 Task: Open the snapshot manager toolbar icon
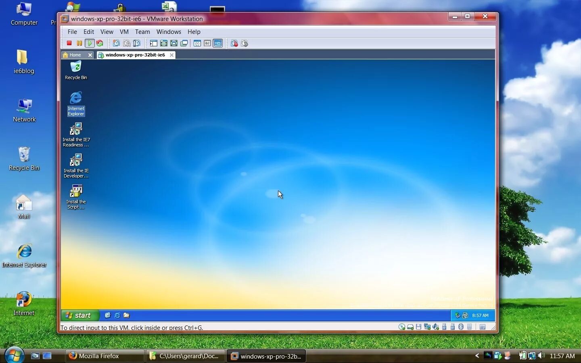[x=137, y=43]
